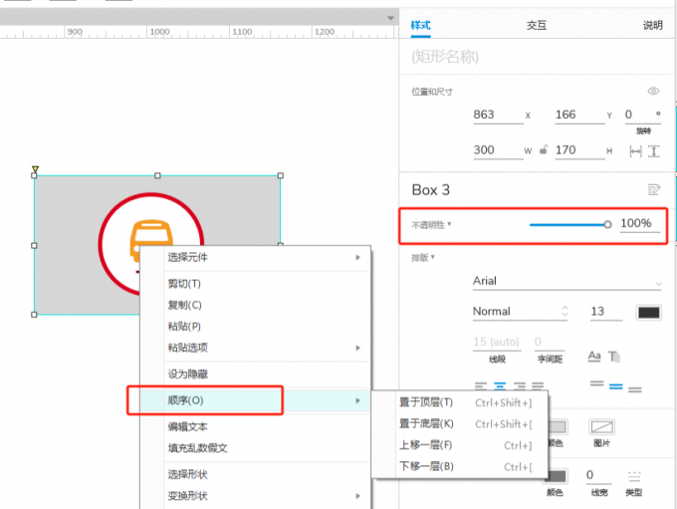Click the Box 3 style name
The height and width of the screenshot is (509, 677).
click(x=430, y=190)
